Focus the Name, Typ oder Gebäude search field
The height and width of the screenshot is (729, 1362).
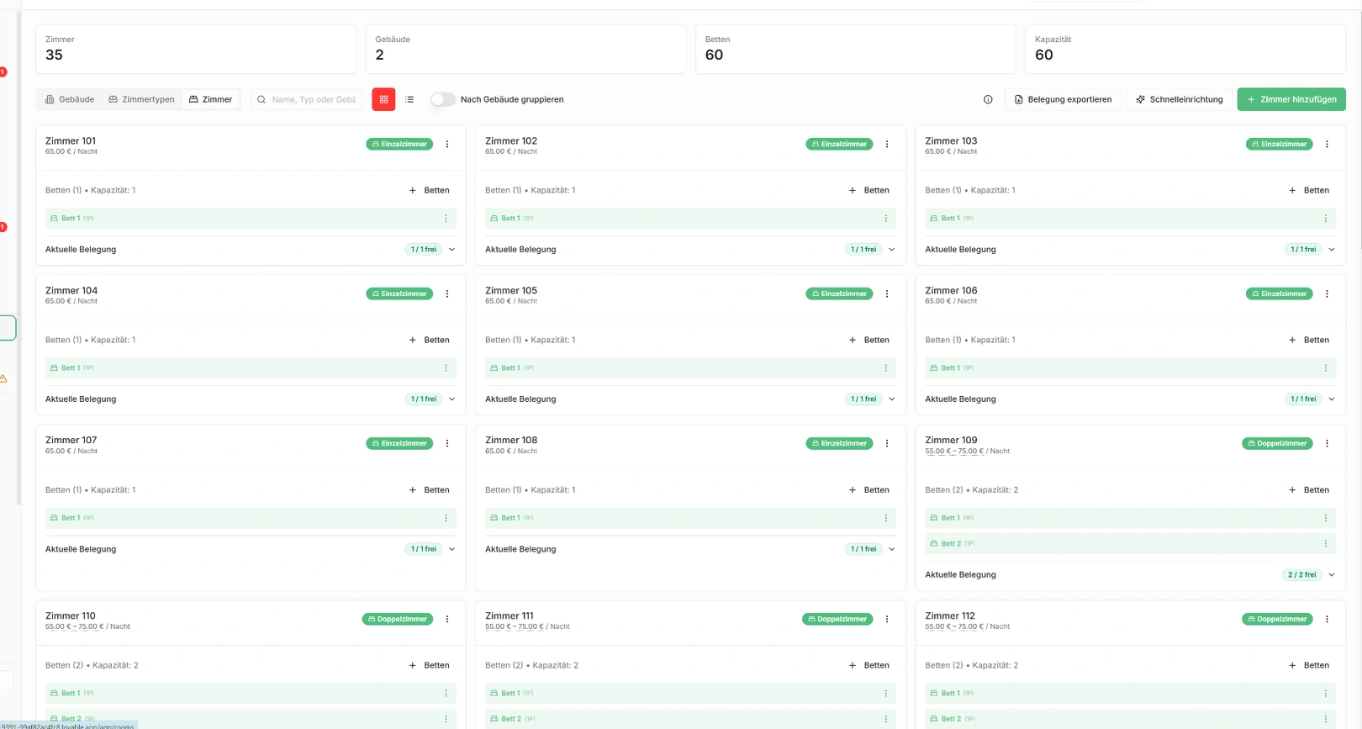pos(307,99)
